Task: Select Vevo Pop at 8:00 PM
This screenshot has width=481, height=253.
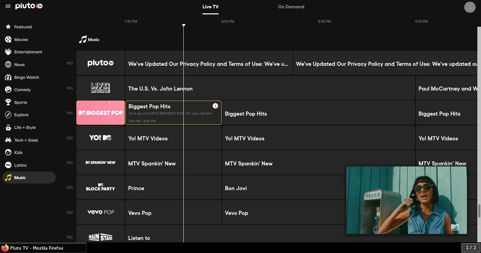Action: click(x=284, y=212)
